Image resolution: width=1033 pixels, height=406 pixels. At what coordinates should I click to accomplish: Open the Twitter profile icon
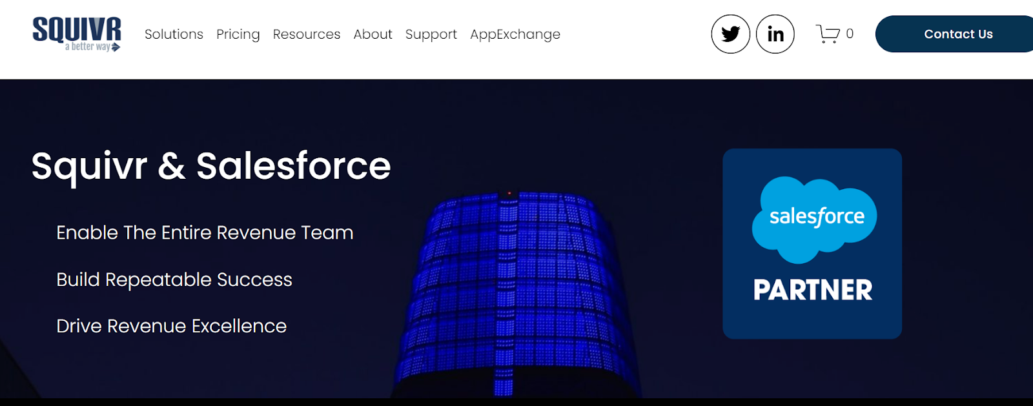coord(730,34)
